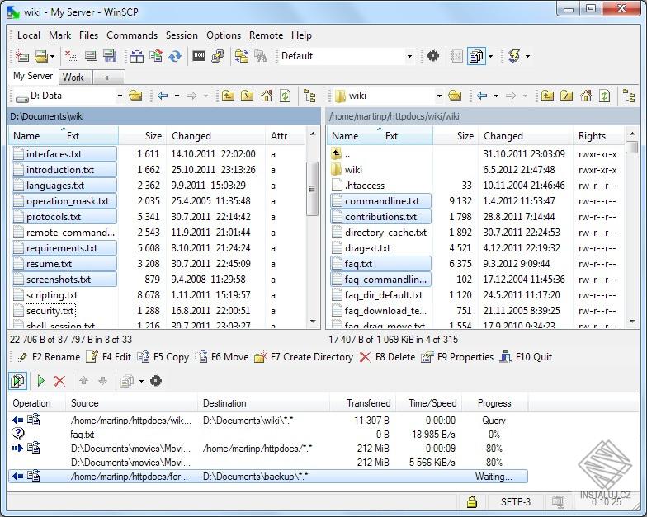Click F8 Delete button
The image size is (647, 517).
[x=388, y=357]
